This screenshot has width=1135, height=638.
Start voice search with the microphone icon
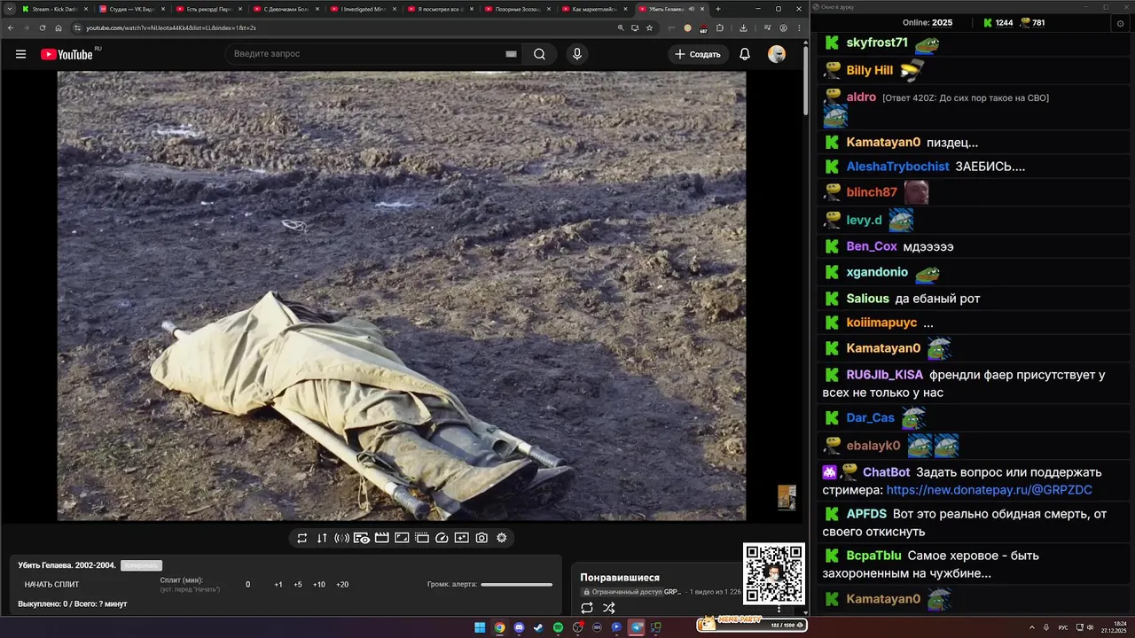click(x=577, y=54)
